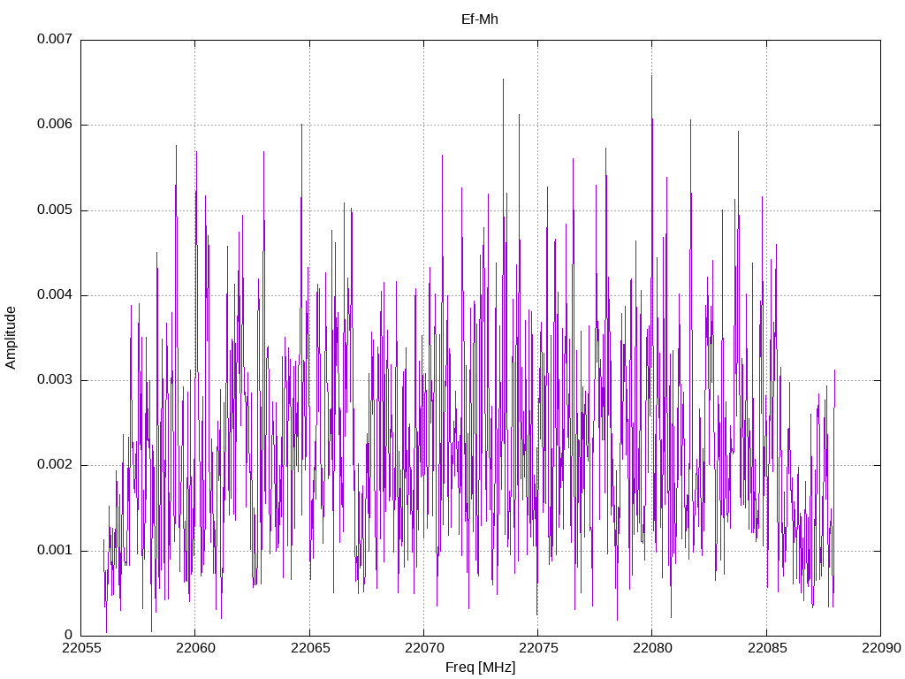The width and height of the screenshot is (905, 679).
Task: Click the x-axis tick label 22080
Action: (x=652, y=648)
